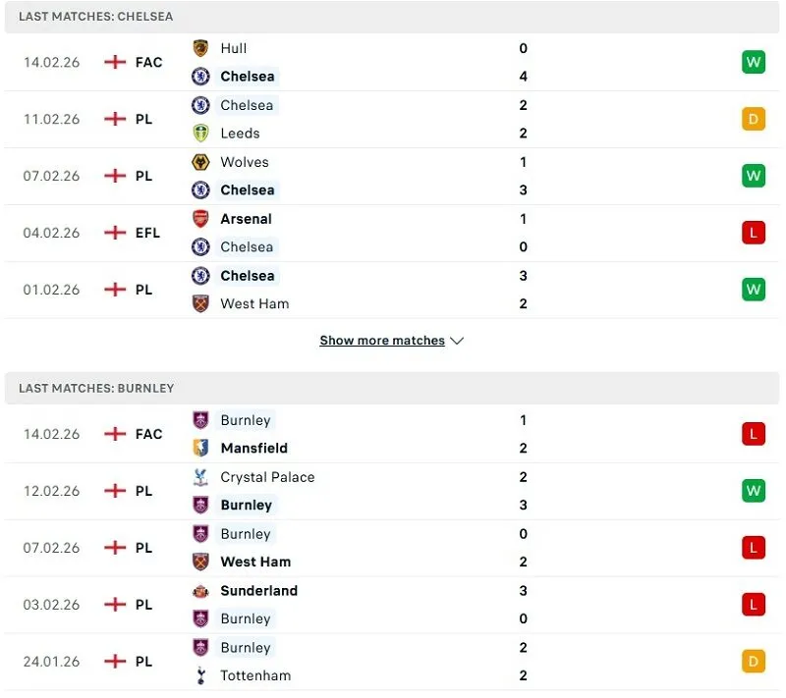Click the Chelsea club crest icon
This screenshot has width=786, height=698.
201,76
